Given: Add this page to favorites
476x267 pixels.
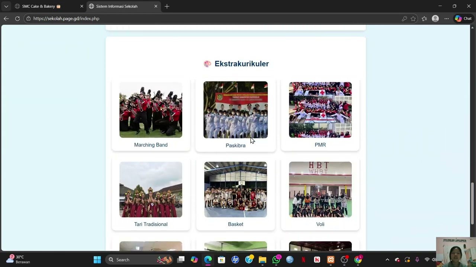Looking at the screenshot, I should tap(413, 19).
